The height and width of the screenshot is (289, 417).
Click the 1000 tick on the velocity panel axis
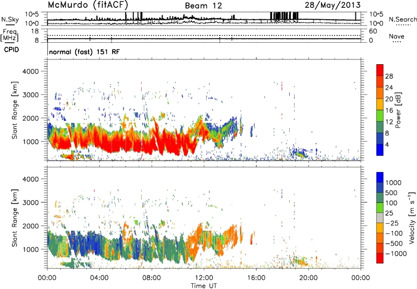(30, 249)
